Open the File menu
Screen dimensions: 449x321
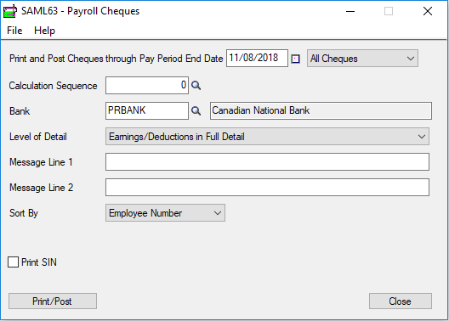[14, 31]
